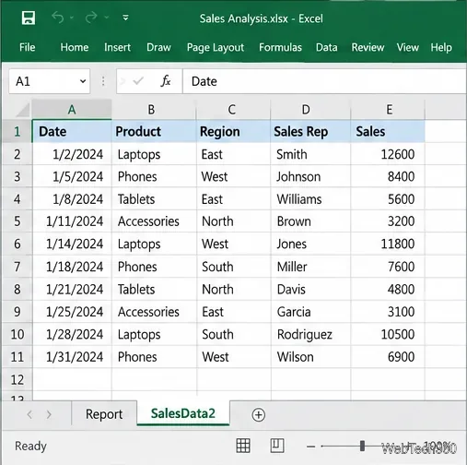
Task: Select row 12 header
Action: [x=17, y=379]
